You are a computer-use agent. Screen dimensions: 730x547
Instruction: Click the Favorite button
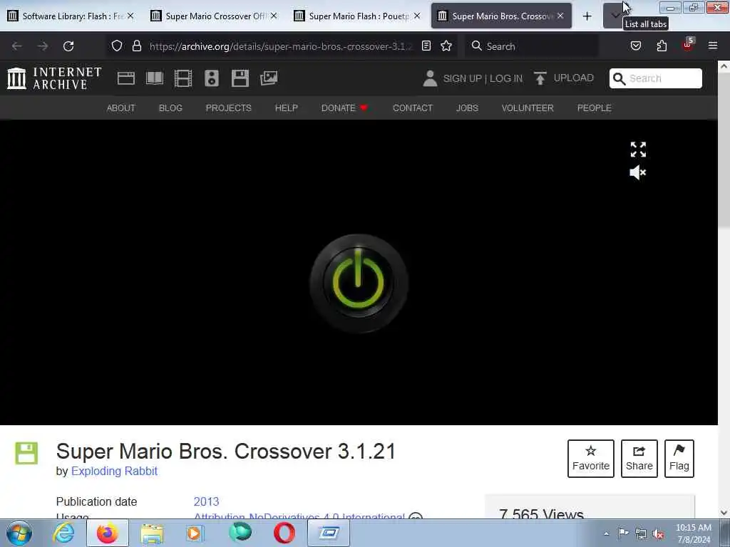coord(591,459)
